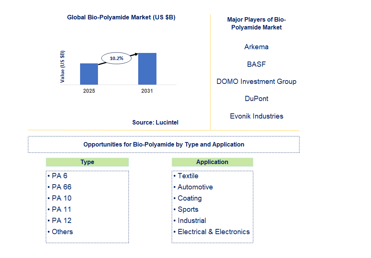Select Electrical & Electronics in the Application list
Screen dimensions: 371x258
(214, 232)
